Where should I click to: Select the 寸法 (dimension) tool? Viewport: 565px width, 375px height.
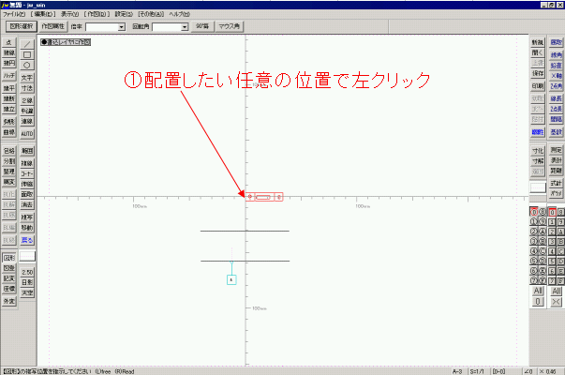[27, 87]
